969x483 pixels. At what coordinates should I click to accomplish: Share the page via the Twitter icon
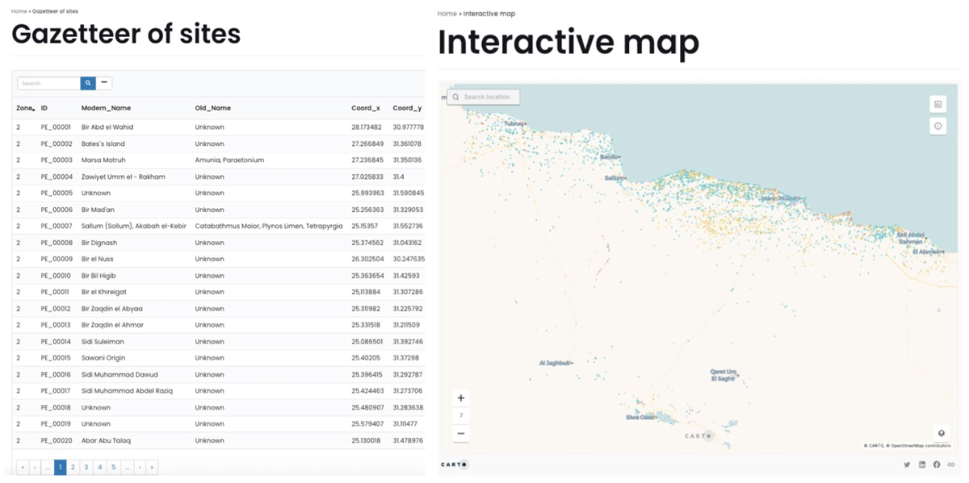tap(908, 464)
